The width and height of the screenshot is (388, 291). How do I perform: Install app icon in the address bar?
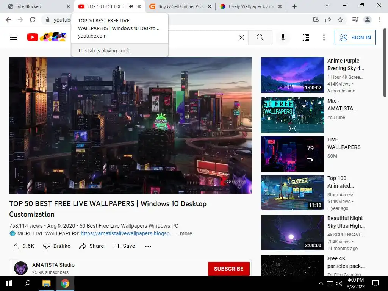[316, 20]
